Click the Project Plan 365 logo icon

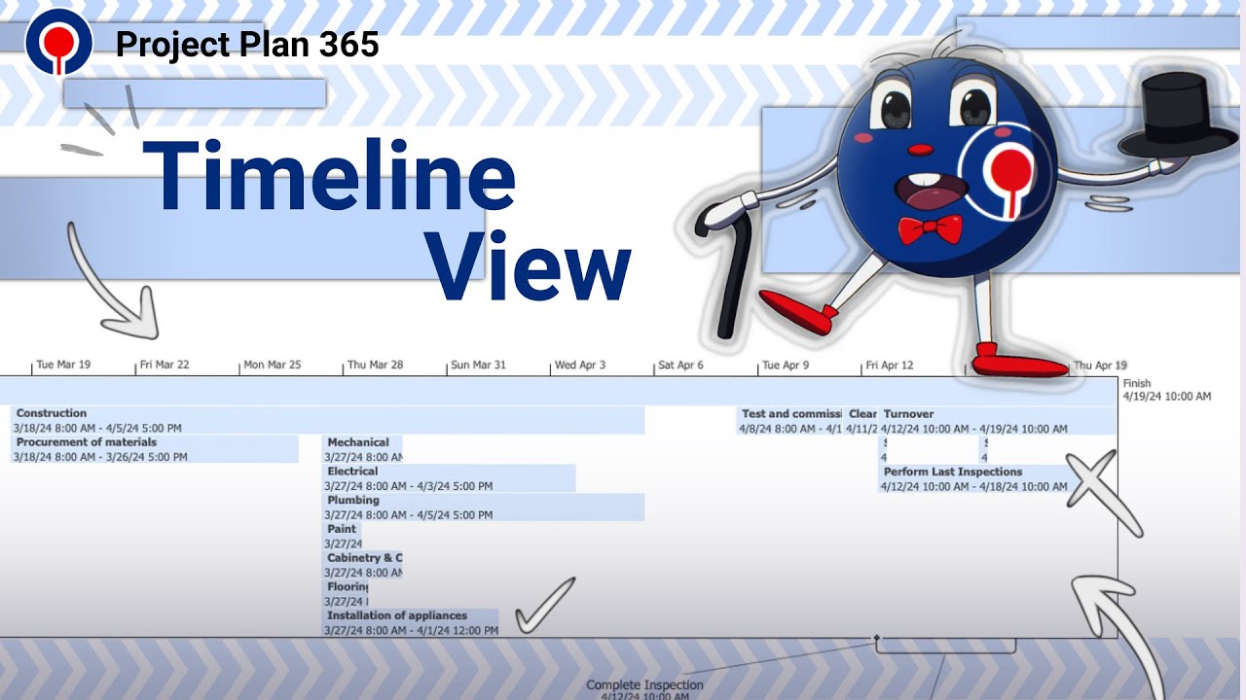click(x=59, y=41)
